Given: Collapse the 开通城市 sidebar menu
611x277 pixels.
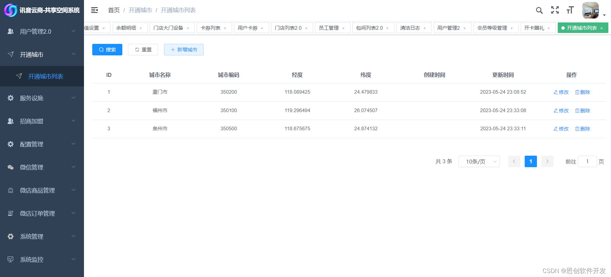Looking at the screenshot, I should (42, 54).
